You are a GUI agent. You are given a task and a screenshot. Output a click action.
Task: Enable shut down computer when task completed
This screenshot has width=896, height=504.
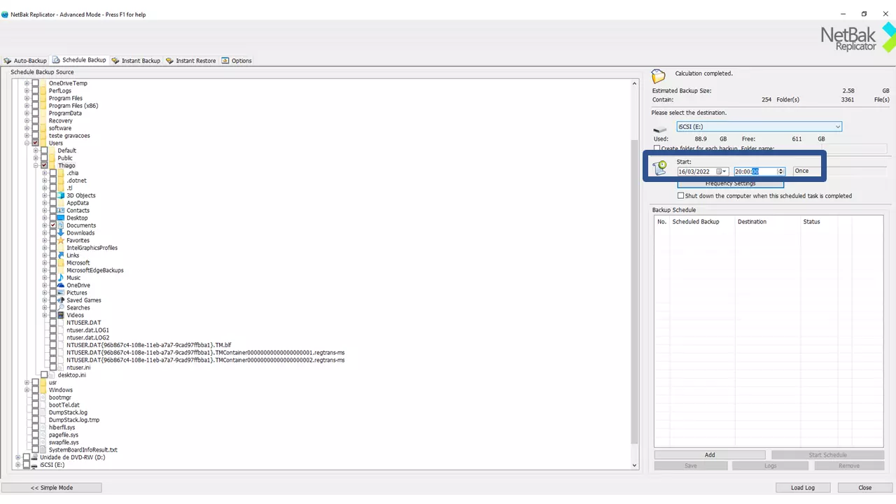pyautogui.click(x=680, y=196)
